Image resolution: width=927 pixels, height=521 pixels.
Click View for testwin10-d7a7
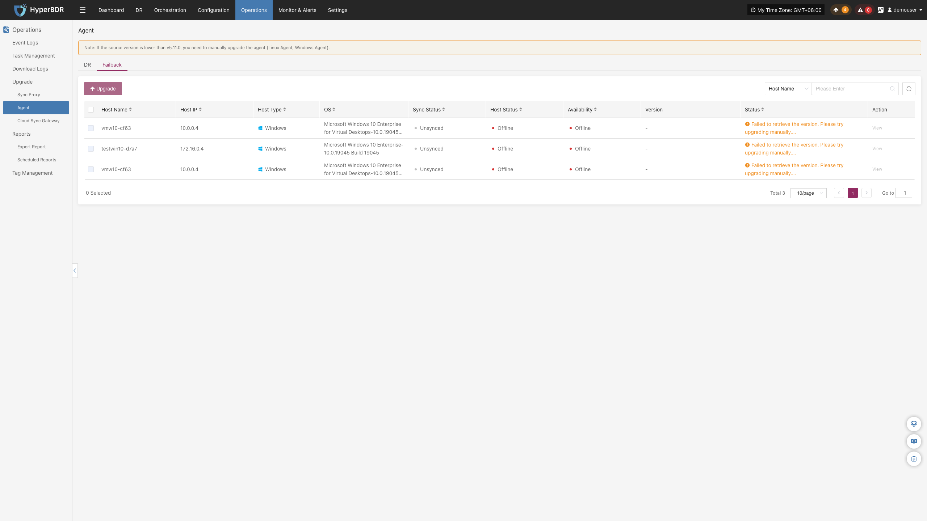point(877,149)
